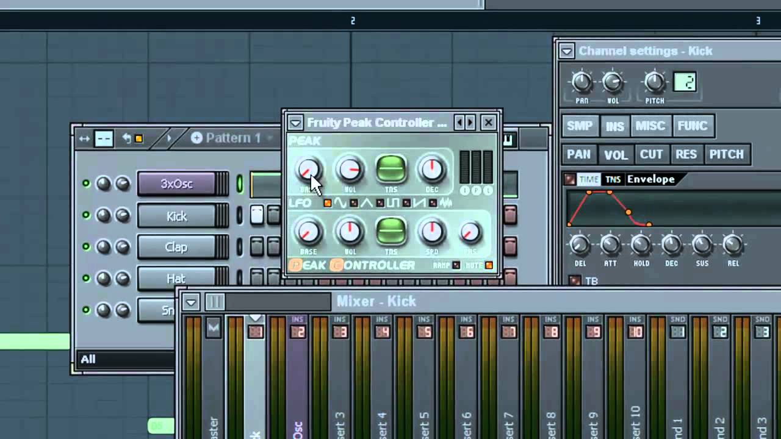
Task: Click the PITCH knob in Channel settings
Action: coord(654,82)
